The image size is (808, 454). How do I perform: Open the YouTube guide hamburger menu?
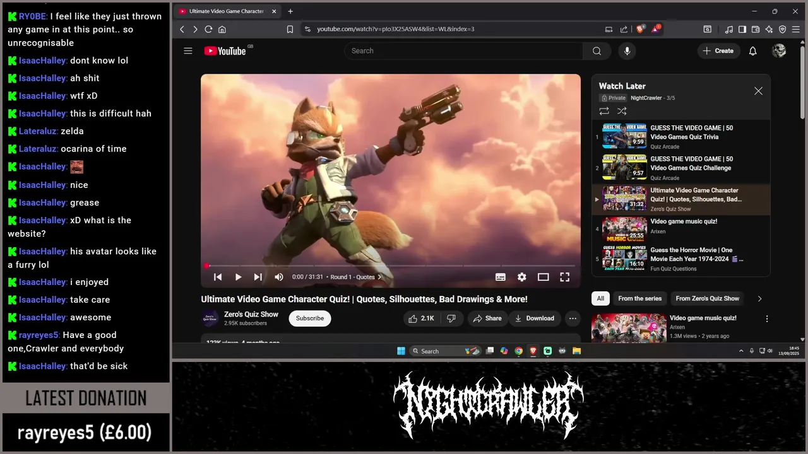click(x=187, y=51)
